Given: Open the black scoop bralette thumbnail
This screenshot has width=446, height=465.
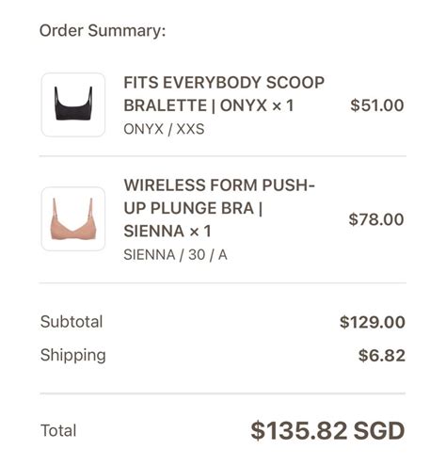Looking at the screenshot, I should (x=73, y=104).
